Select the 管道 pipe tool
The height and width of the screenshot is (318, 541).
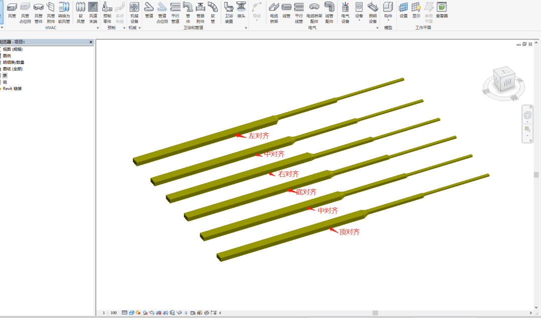(x=149, y=11)
